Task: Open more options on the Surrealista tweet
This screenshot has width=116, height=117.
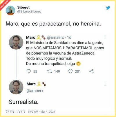Action: pos(105,84)
